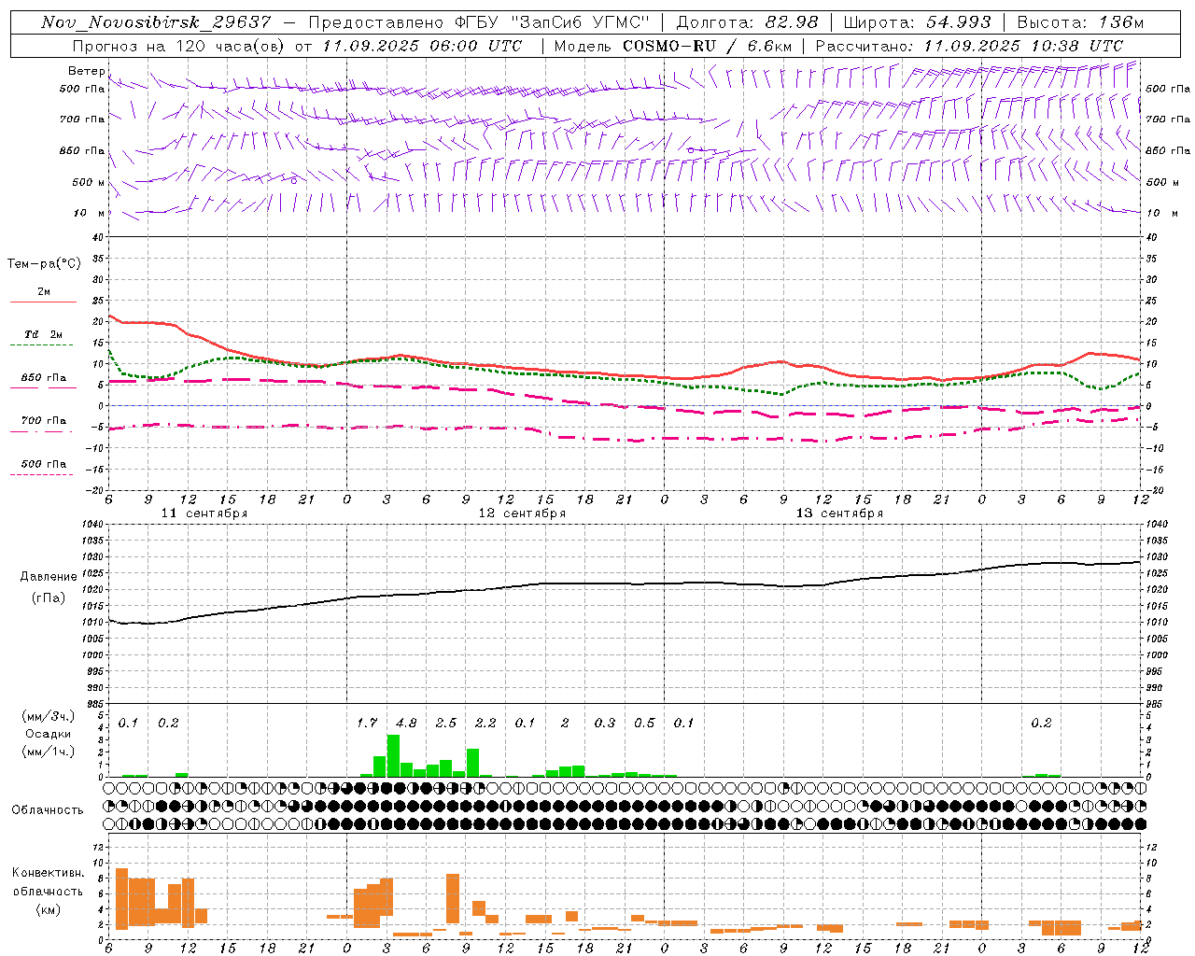Click the 0.3 precipitation total value
The height and width of the screenshot is (956, 1195).
(605, 724)
